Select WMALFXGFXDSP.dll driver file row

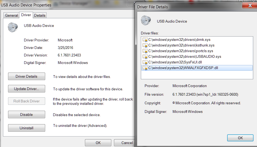coord(197,68)
